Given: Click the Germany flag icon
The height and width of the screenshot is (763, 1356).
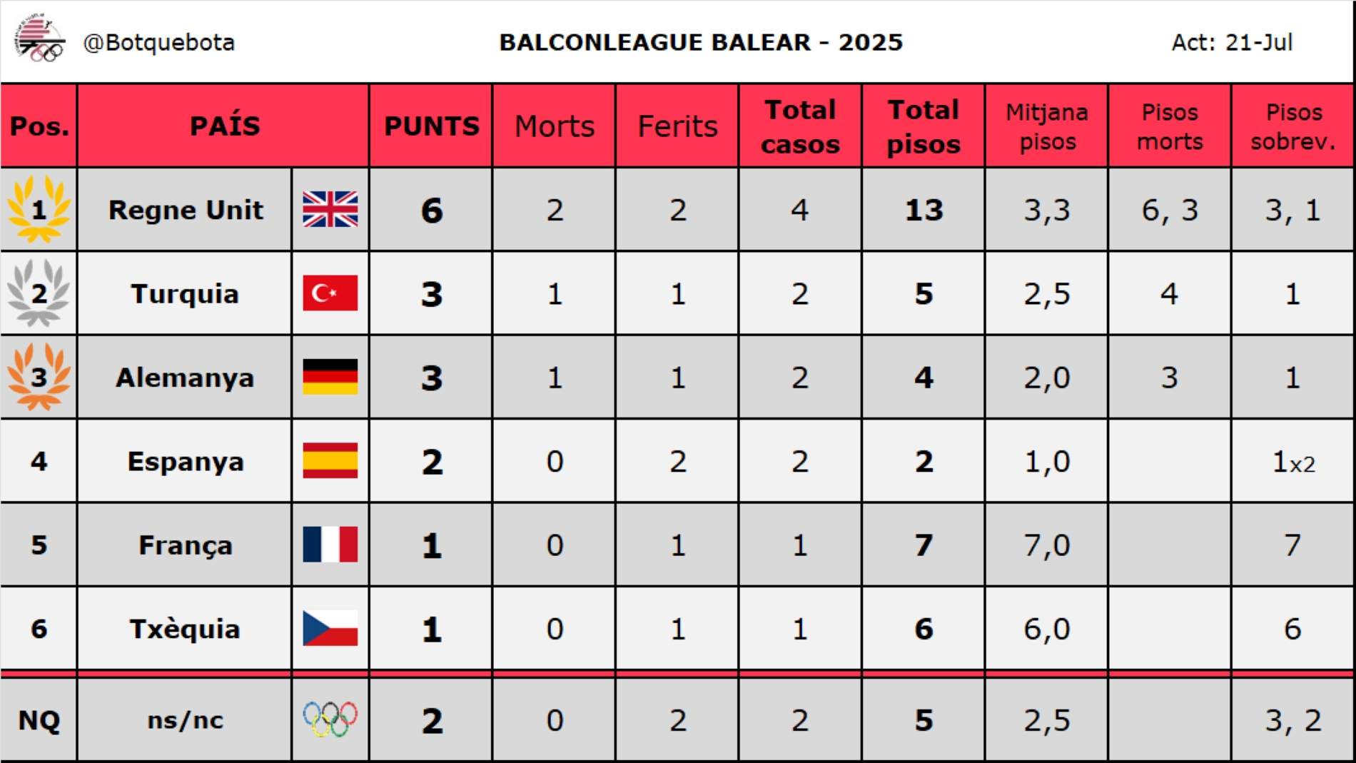Looking at the screenshot, I should click(x=330, y=377).
